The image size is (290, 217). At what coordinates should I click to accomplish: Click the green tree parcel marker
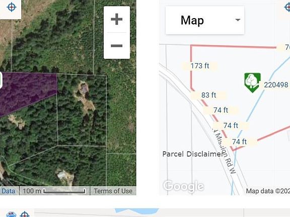pyautogui.click(x=252, y=83)
